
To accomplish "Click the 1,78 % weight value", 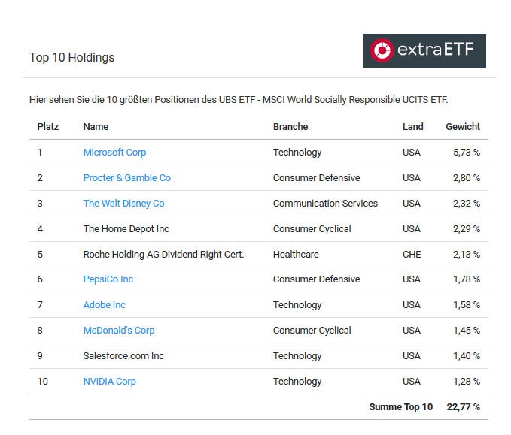I will pyautogui.click(x=467, y=279).
